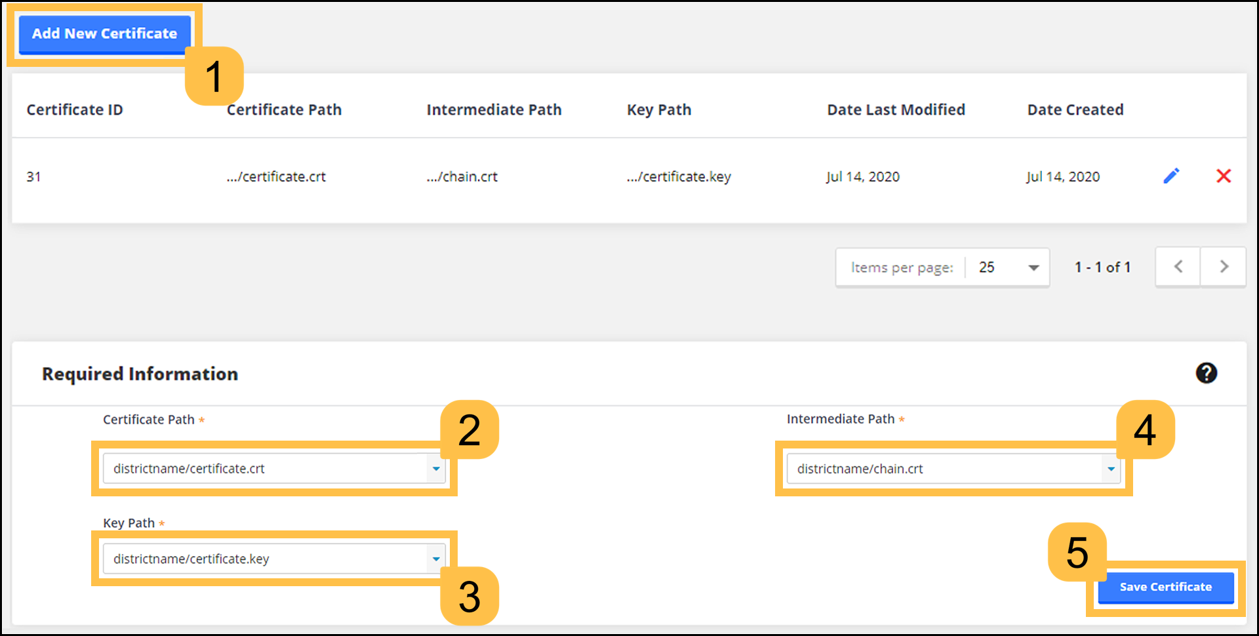Image resolution: width=1259 pixels, height=636 pixels.
Task: Open the Items per page dropdown
Action: click(x=1034, y=267)
